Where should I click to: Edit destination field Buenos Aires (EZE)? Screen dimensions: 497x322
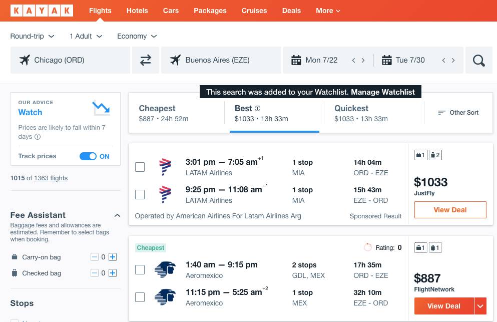pos(221,60)
